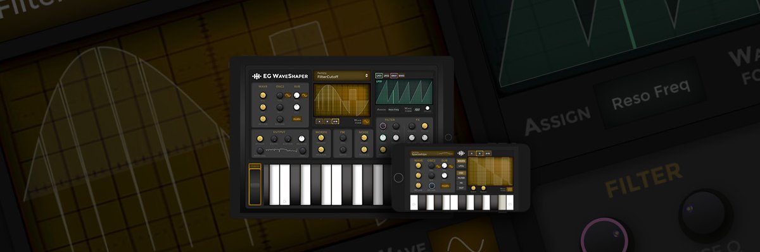Open the LFOs tab on the phone
Viewport: 760px width, 252px height.
461,166
